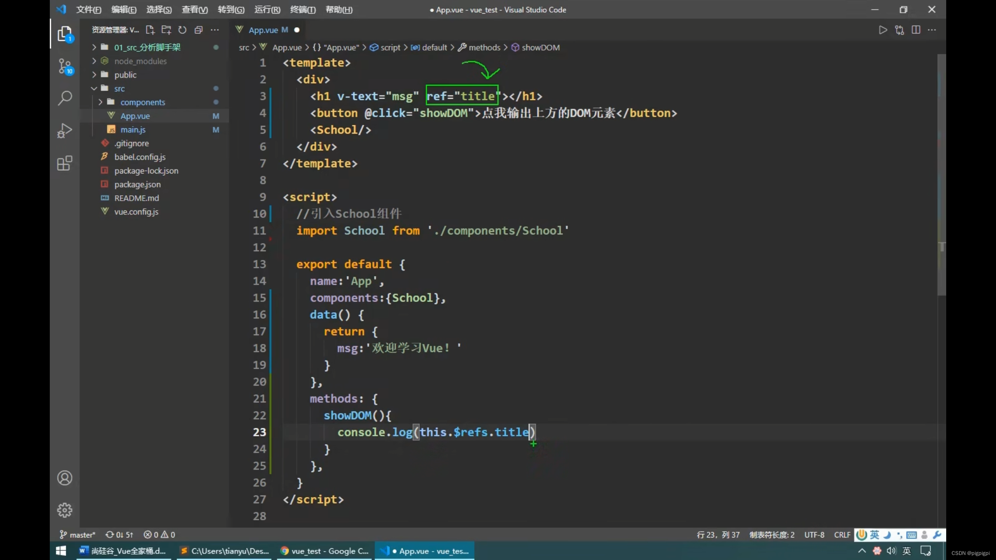Open the 帮助(H) menu
Viewport: 996px width, 560px height.
(339, 10)
